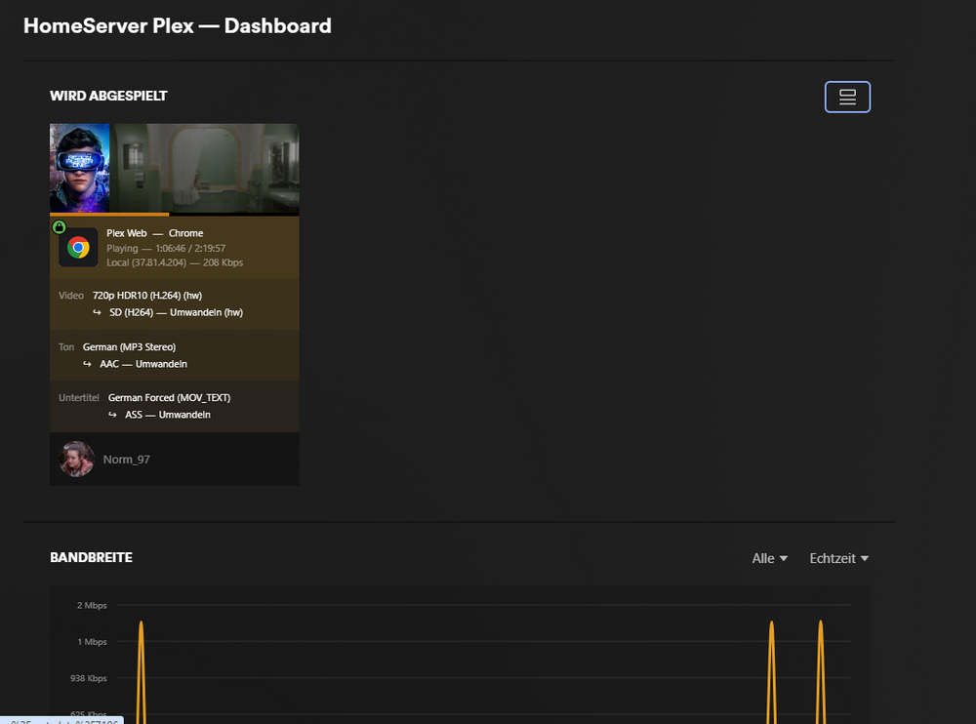This screenshot has height=724, width=976.
Task: Click the Norm_97 user avatar
Action: [76, 460]
